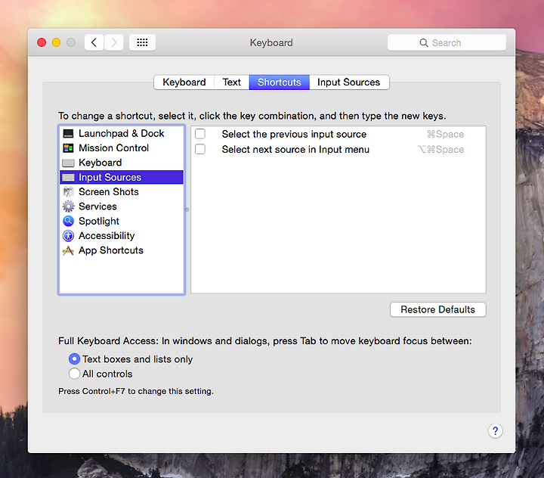Show all preferences grid button
Viewport: 544px width, 478px height.
[x=142, y=42]
